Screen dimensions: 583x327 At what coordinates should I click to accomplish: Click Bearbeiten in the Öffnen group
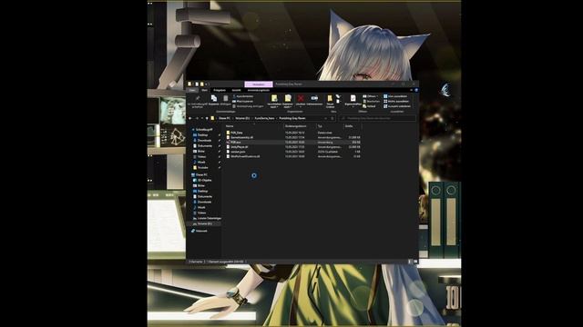click(371, 101)
